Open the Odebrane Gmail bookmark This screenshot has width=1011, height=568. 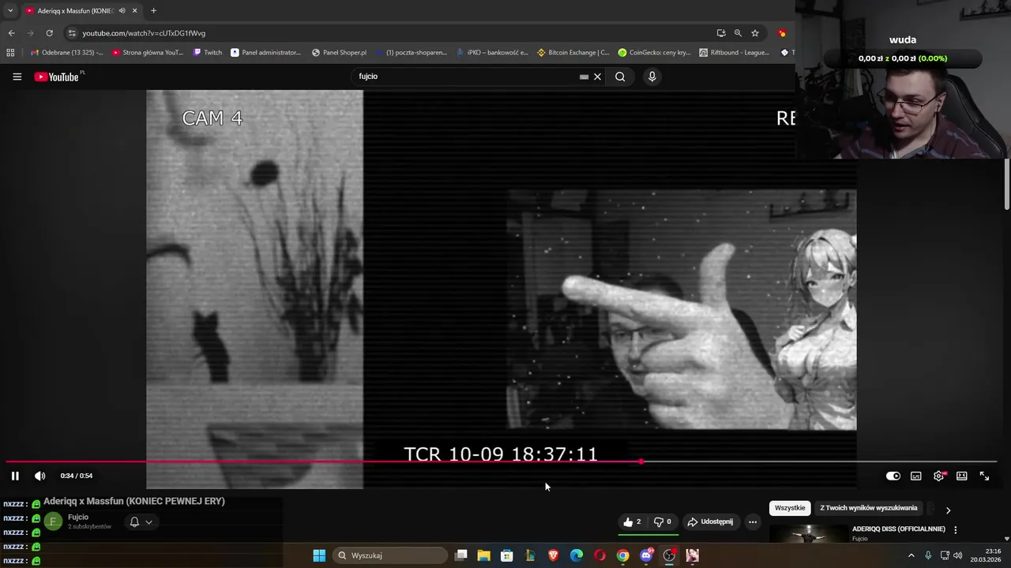(66, 53)
